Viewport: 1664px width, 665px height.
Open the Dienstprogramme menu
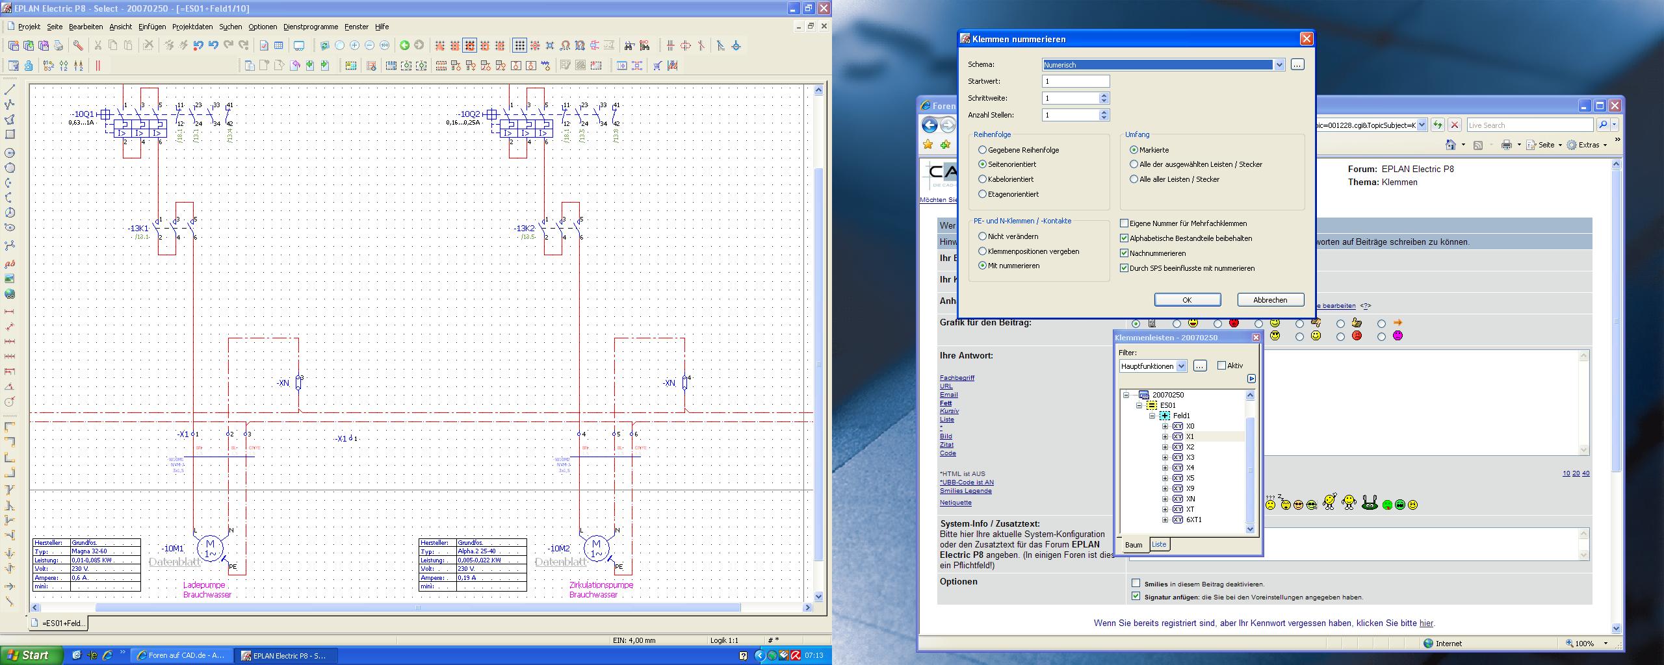coord(311,27)
